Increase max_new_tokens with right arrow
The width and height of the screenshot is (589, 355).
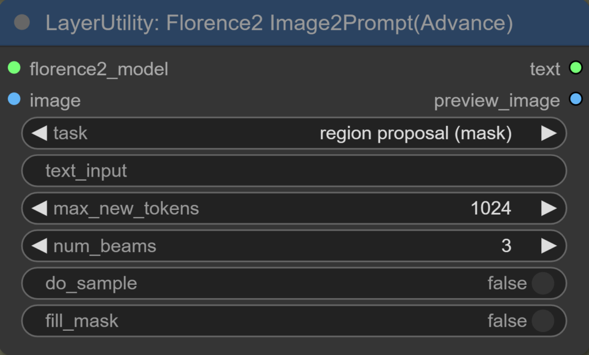coord(549,208)
